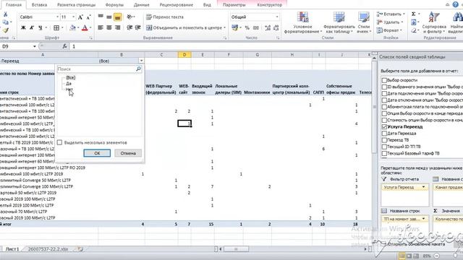Viewport: 463px width, 260px height.
Task: Toggle bold Ж formatting
Action: coord(23,27)
